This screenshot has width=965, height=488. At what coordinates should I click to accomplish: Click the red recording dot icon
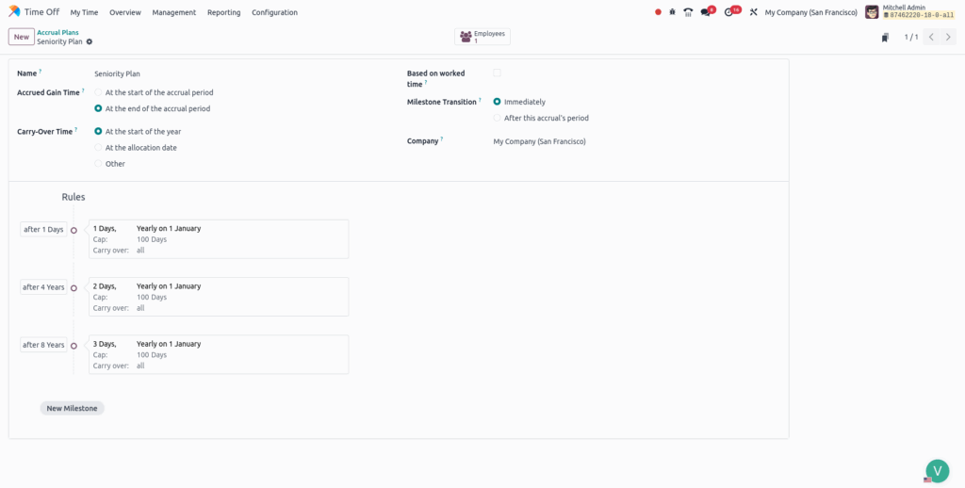tap(658, 12)
